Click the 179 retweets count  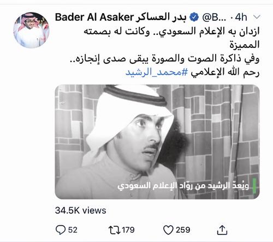128,230
